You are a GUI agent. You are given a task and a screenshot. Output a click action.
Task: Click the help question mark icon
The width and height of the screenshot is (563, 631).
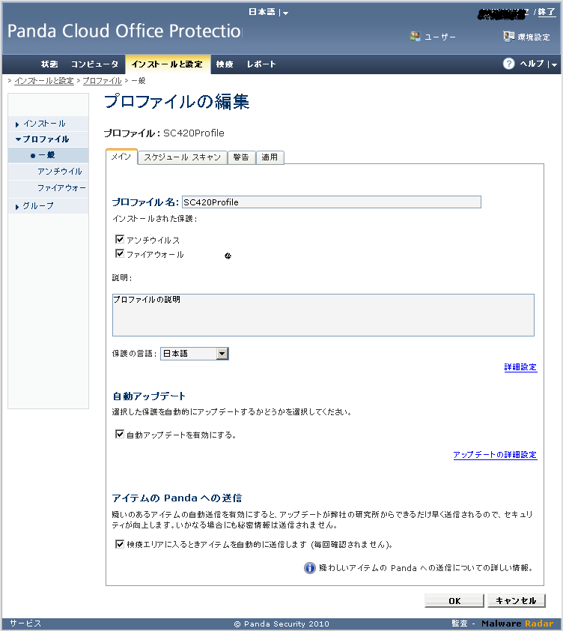508,64
